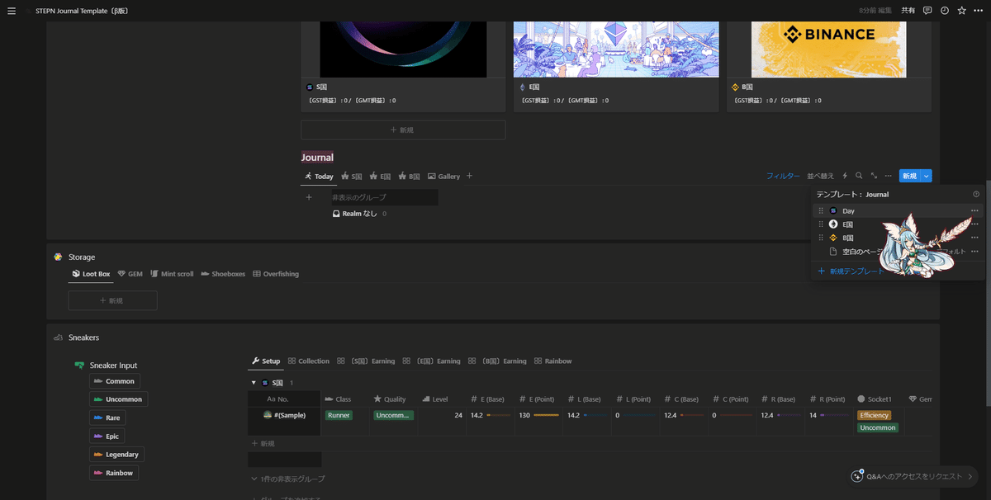Switch to the Journal E国 view tab
This screenshot has height=500, width=991.
click(380, 177)
